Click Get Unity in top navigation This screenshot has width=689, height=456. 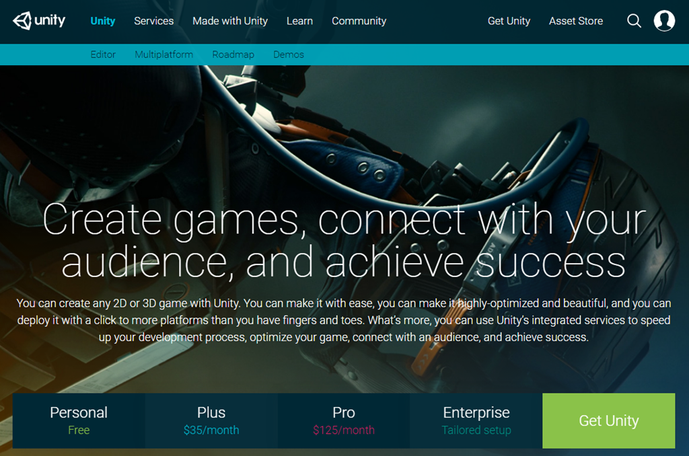click(509, 21)
